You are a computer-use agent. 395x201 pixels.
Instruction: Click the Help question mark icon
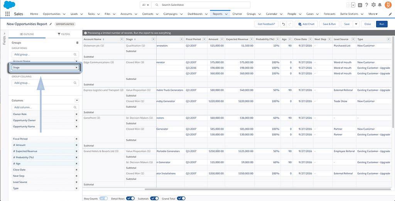point(366,5)
